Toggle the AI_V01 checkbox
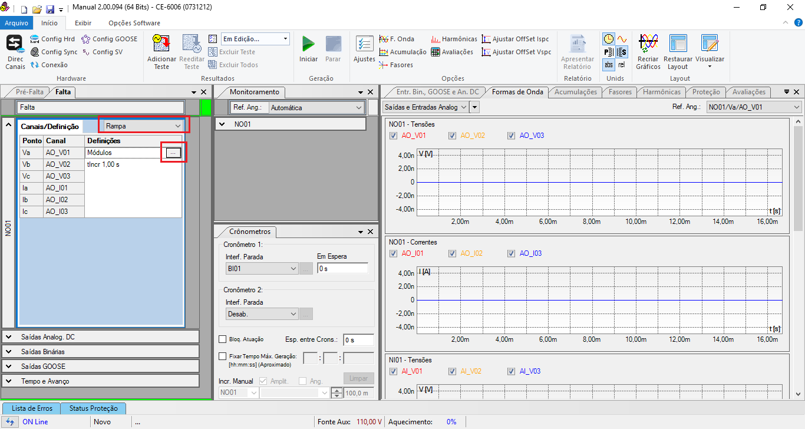 tap(394, 371)
